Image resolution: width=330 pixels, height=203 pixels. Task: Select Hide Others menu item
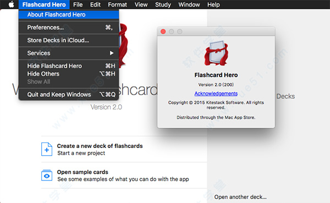69,74
